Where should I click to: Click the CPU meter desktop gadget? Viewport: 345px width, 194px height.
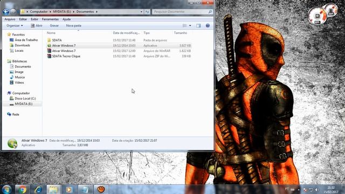317,16
